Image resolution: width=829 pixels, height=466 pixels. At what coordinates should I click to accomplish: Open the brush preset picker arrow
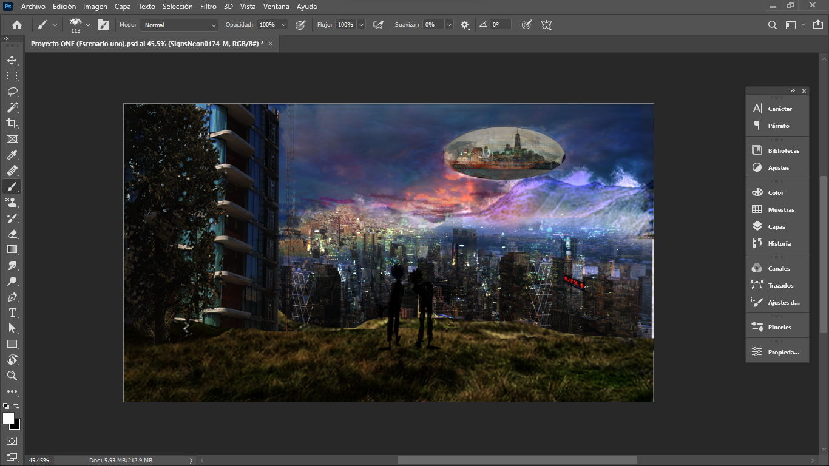pyautogui.click(x=88, y=25)
